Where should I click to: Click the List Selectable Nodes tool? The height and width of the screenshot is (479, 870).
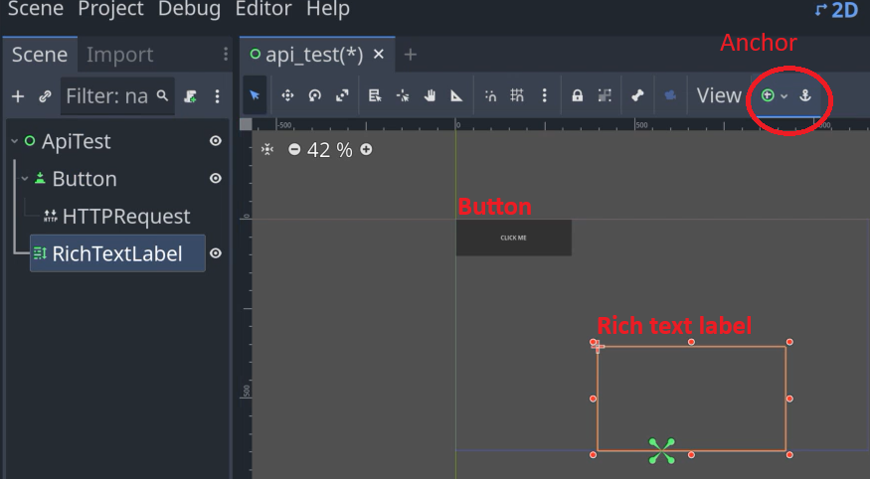tap(375, 95)
